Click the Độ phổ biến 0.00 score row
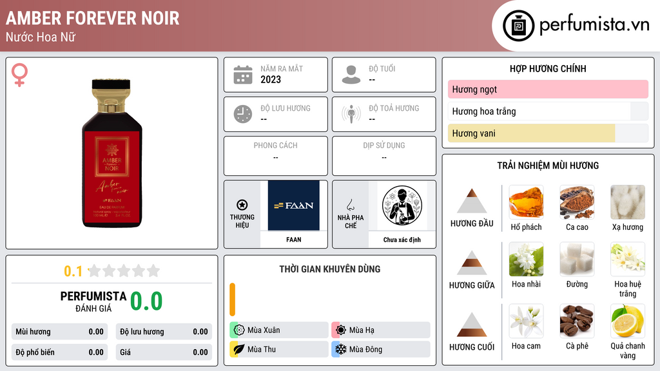The width and height of the screenshot is (660, 371). tap(59, 352)
